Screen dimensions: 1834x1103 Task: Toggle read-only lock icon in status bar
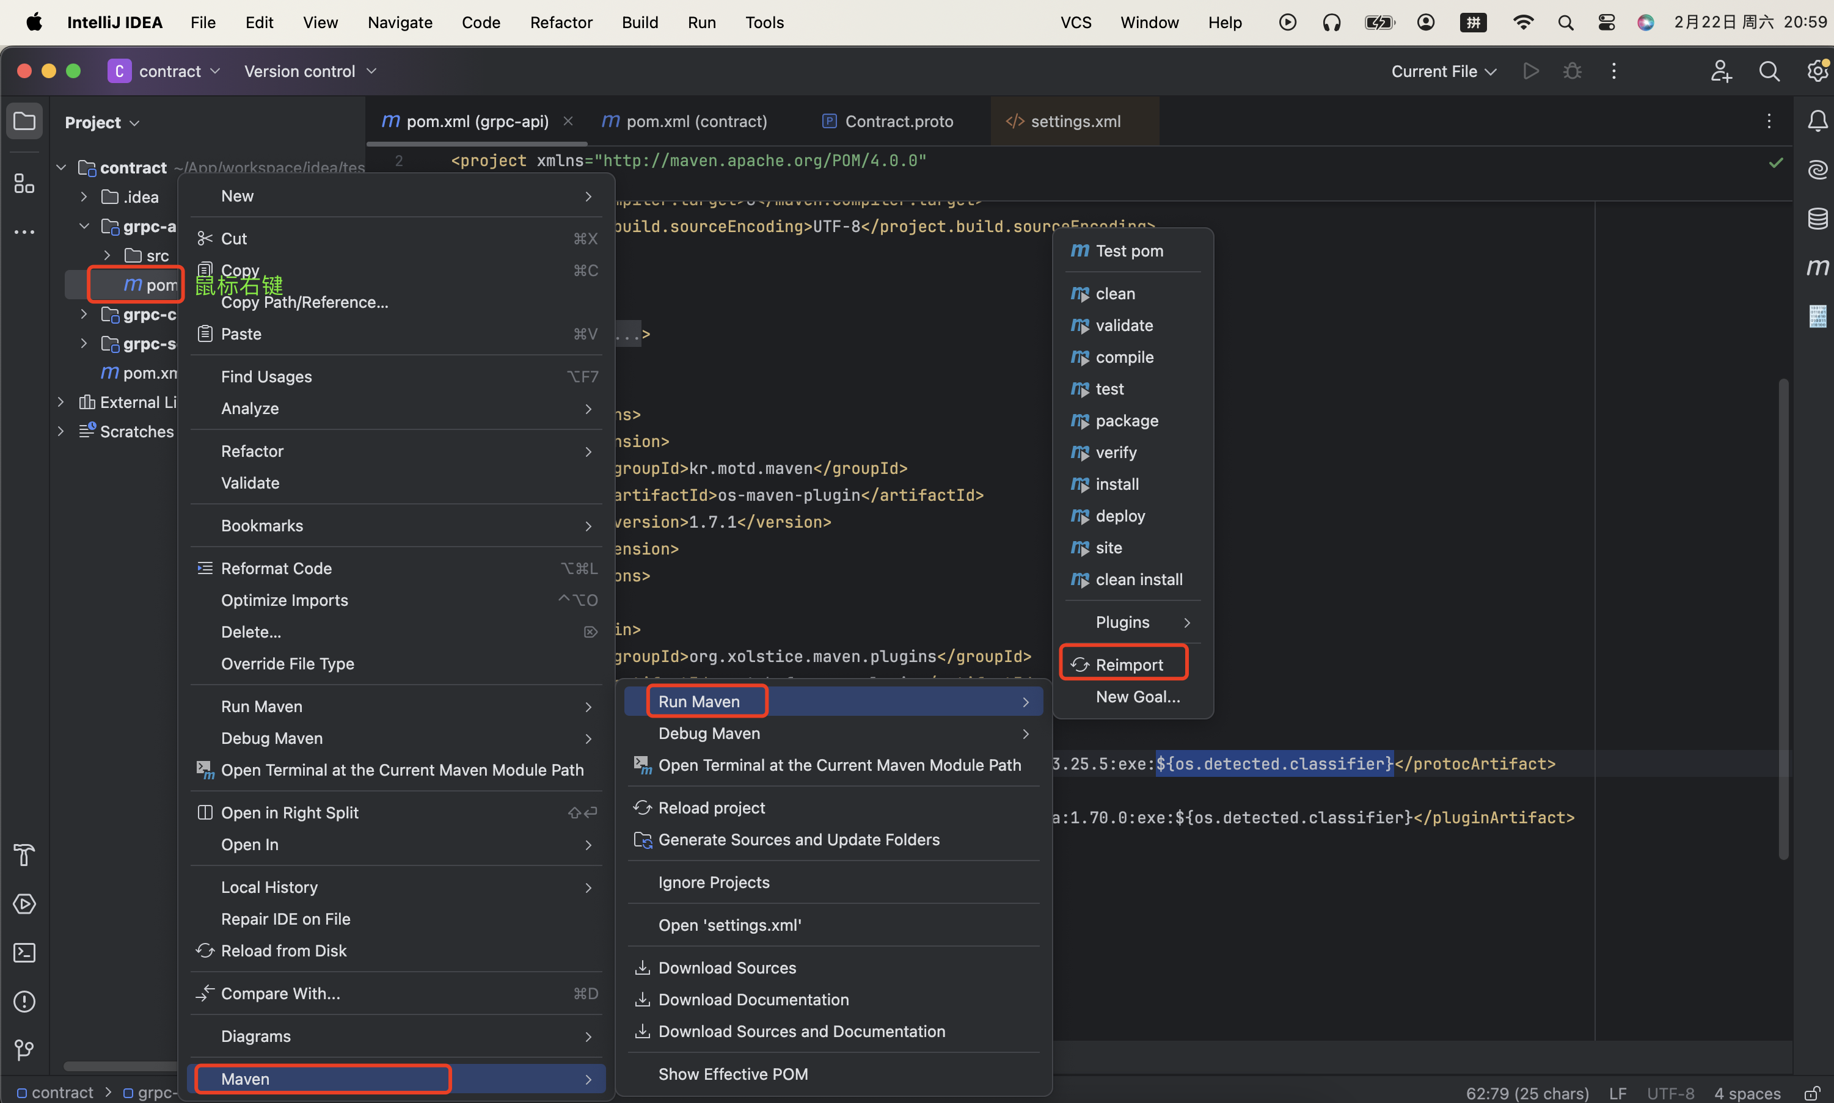[1811, 1093]
